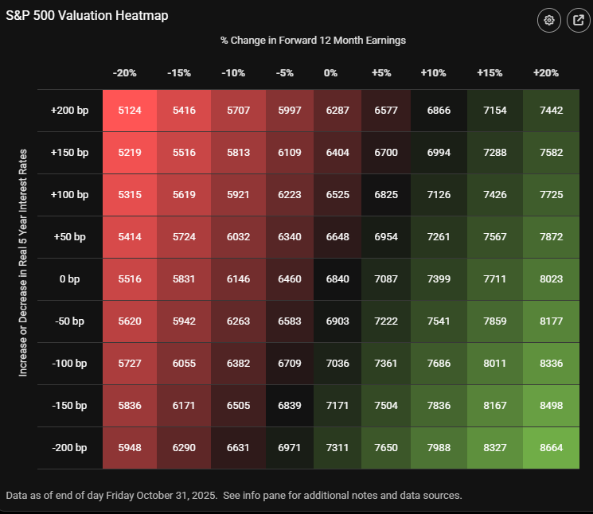Viewport: 593px width, 514px height.
Task: Pick the 5620 value cell
Action: point(130,321)
